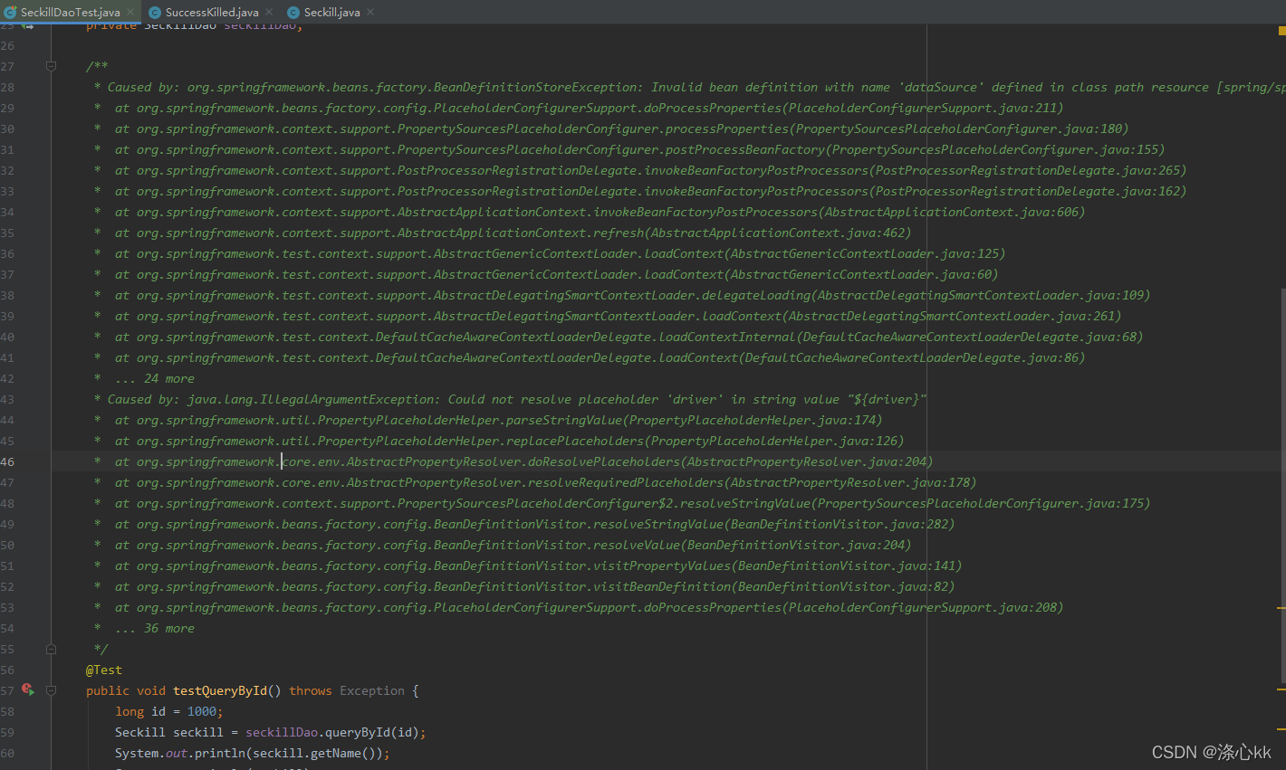Click the vertical editor scrollbar thumb
This screenshot has width=1286, height=770.
[x=1282, y=484]
